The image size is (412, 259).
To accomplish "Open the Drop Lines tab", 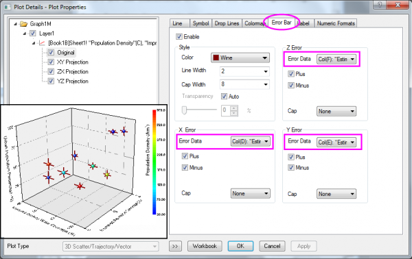I will pyautogui.click(x=227, y=23).
